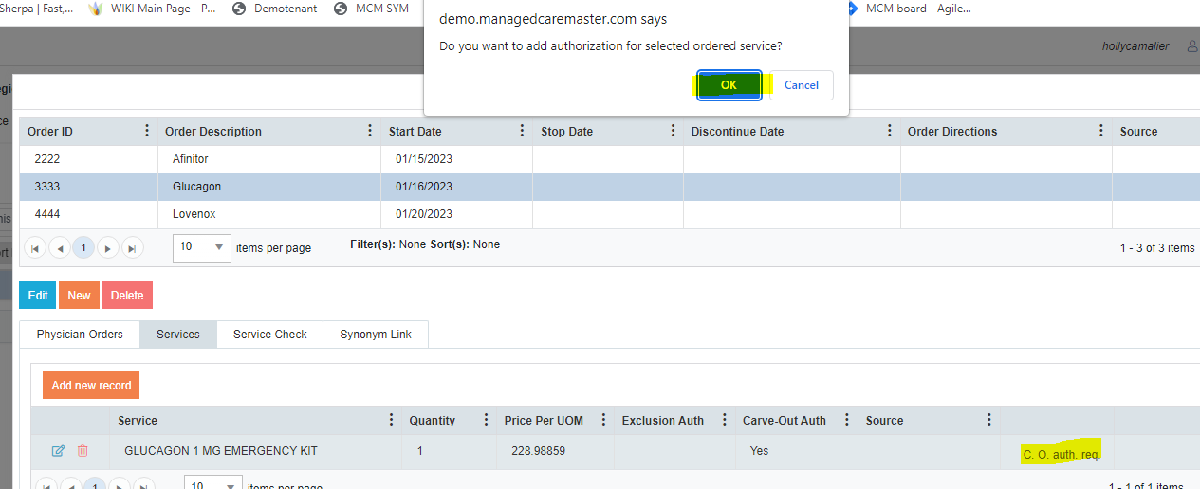Screen dimensions: 1200x489
Task: Open Quantity column menu
Action: click(487, 420)
